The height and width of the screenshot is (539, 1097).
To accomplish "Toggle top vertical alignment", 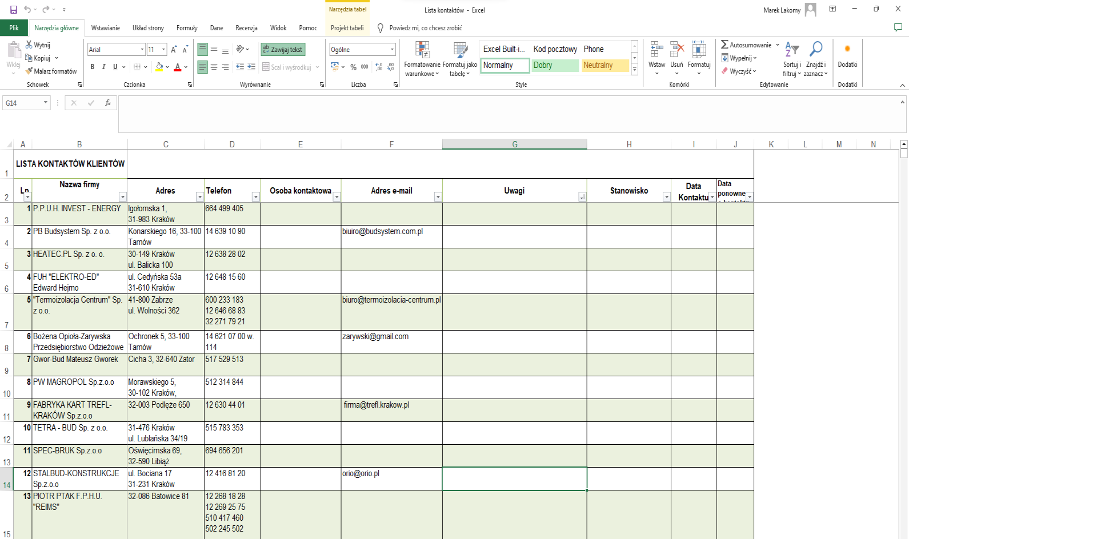I will pyautogui.click(x=202, y=49).
